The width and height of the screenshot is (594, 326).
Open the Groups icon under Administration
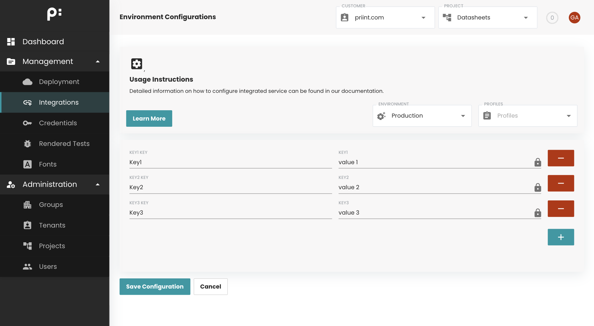click(x=27, y=205)
